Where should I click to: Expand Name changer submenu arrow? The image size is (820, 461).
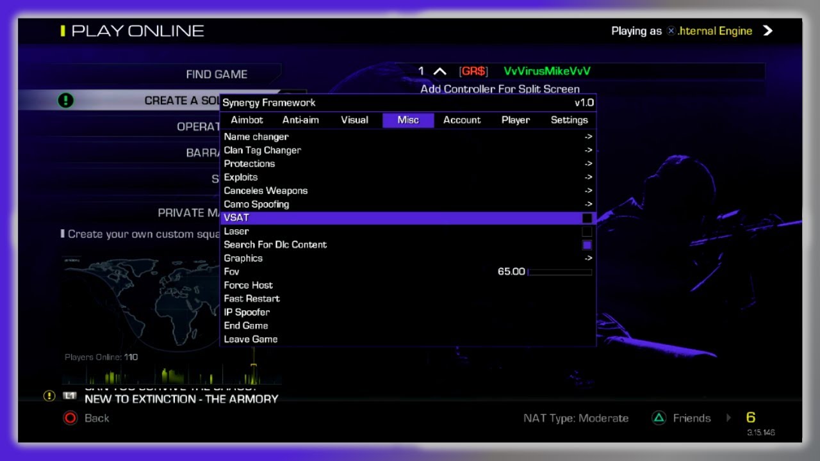588,136
